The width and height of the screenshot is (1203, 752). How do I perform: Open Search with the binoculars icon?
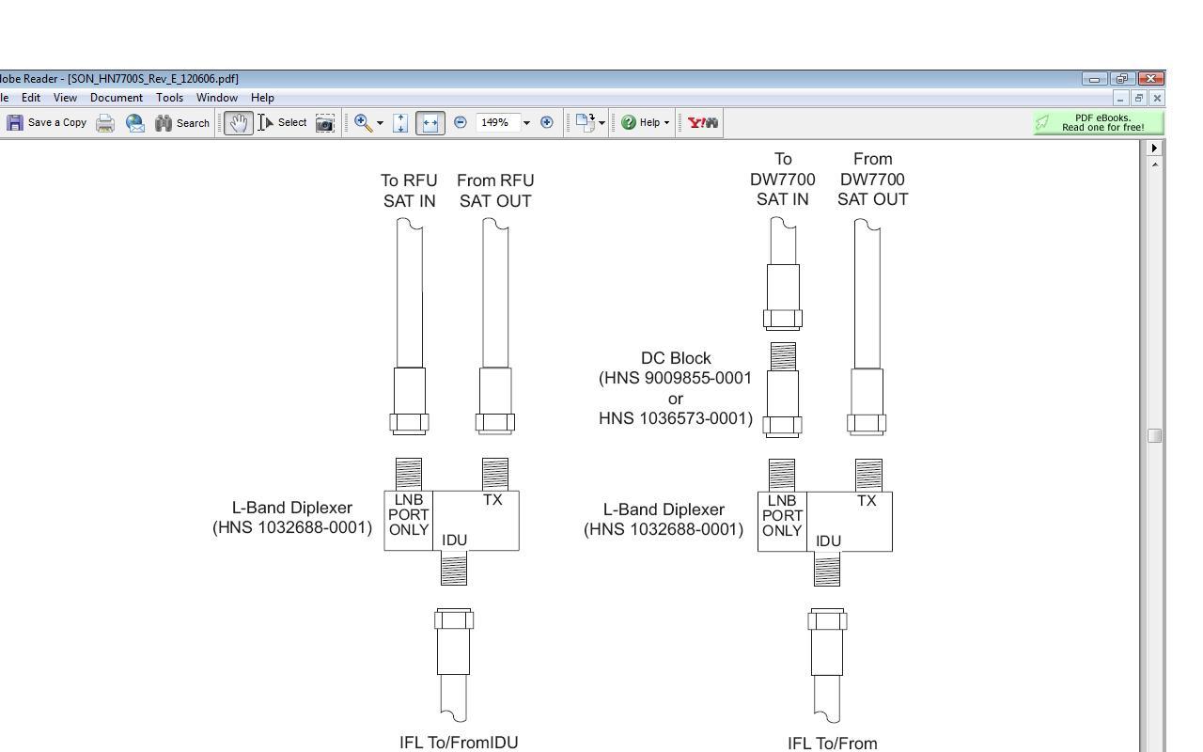coord(182,123)
